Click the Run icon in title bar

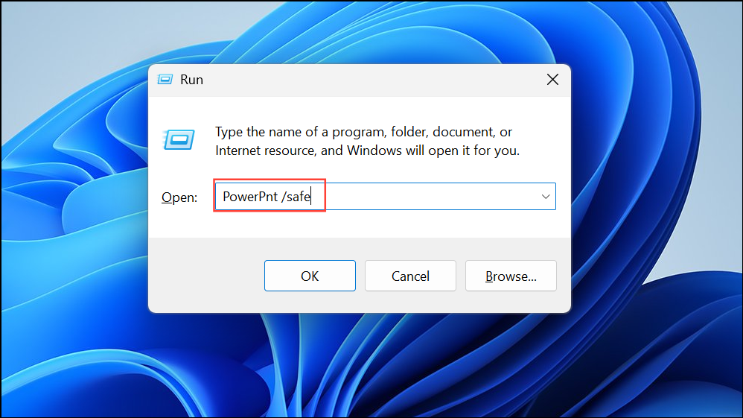point(165,79)
